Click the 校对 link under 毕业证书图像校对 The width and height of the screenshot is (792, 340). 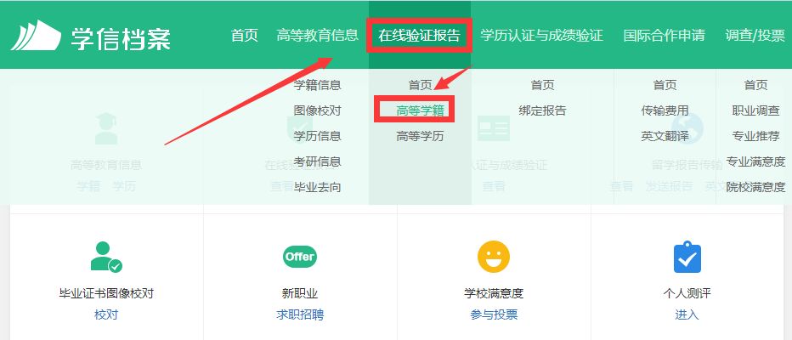pos(106,314)
